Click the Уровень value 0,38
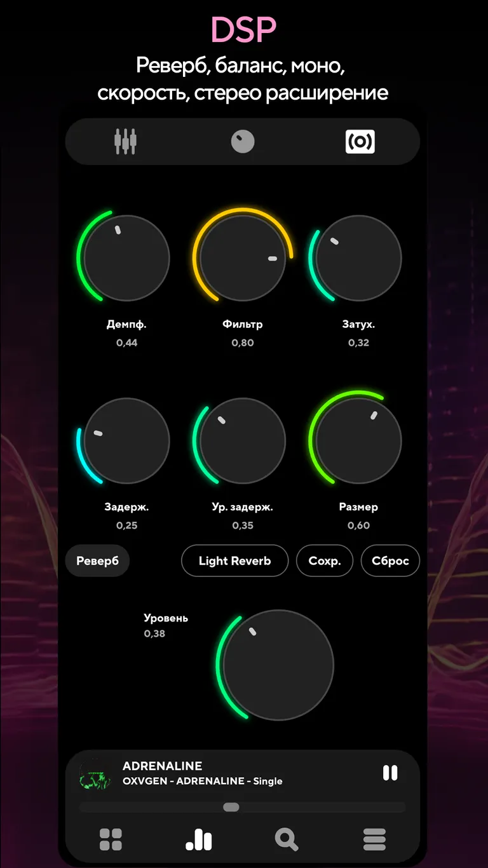The image size is (488, 868). [154, 634]
